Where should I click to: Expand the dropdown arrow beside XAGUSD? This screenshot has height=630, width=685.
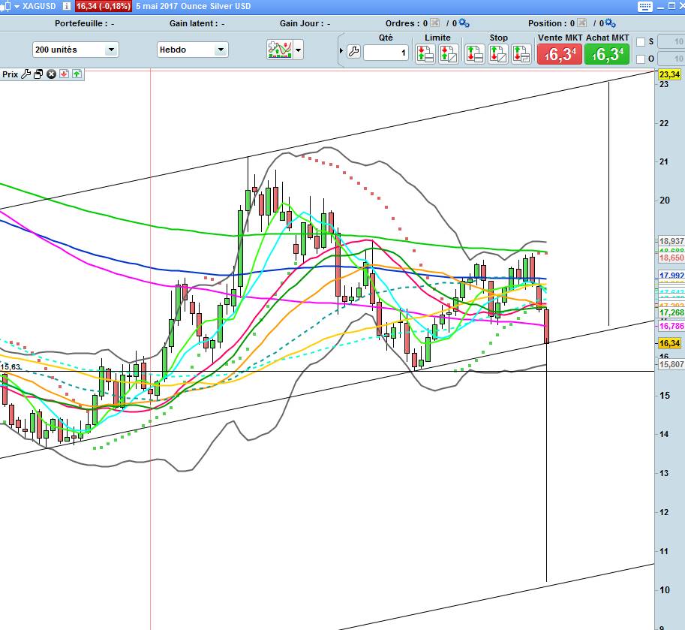[x=17, y=7]
